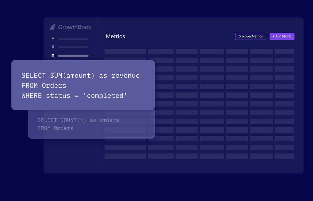Select the 'Metrics' page heading

tap(115, 36)
